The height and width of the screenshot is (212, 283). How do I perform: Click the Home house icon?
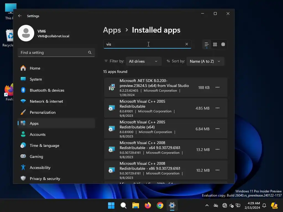click(x=23, y=68)
